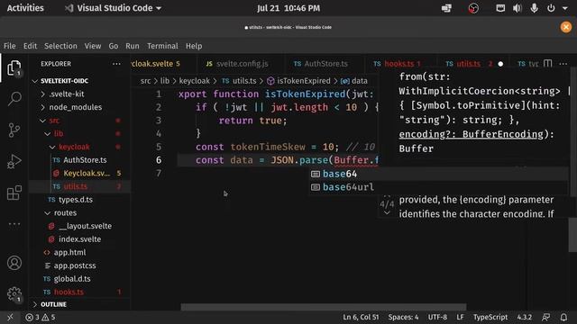Open the system volume indicator

[517, 8]
